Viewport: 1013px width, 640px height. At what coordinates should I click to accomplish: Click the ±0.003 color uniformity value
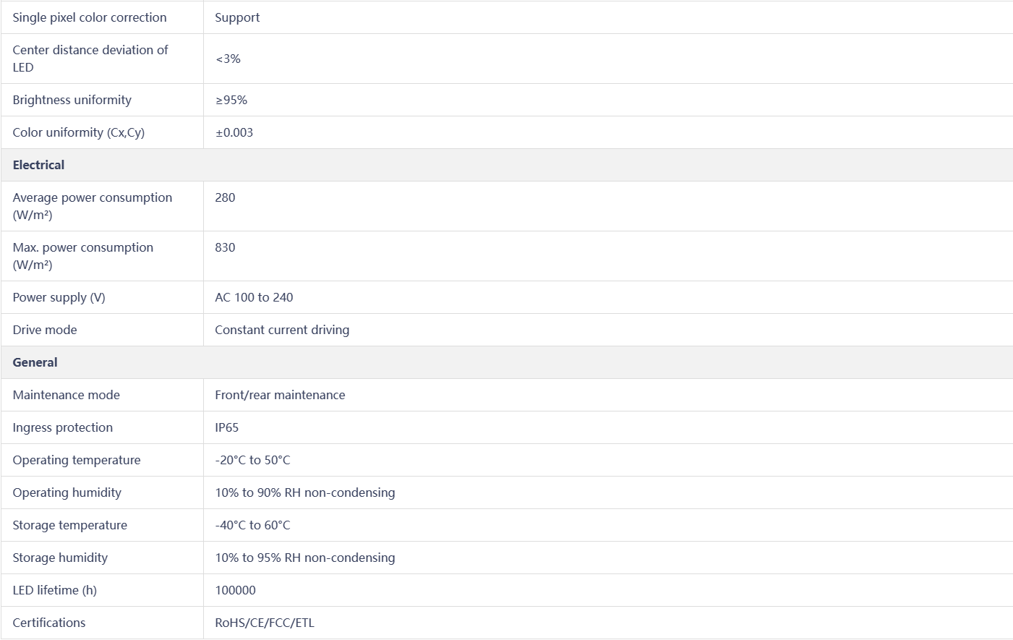click(x=234, y=132)
